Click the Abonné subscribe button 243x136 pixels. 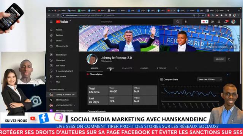pyautogui.click(x=219, y=59)
